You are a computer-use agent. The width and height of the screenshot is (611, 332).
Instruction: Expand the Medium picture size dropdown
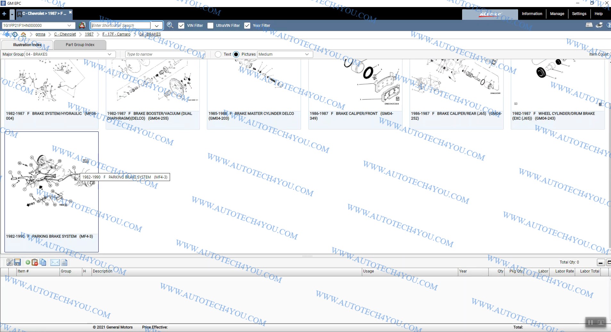click(307, 54)
